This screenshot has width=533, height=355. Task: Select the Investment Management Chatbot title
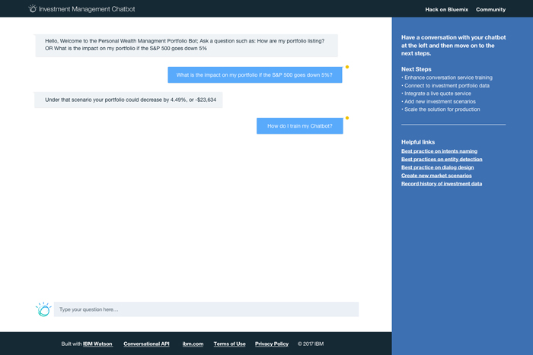[x=87, y=9]
